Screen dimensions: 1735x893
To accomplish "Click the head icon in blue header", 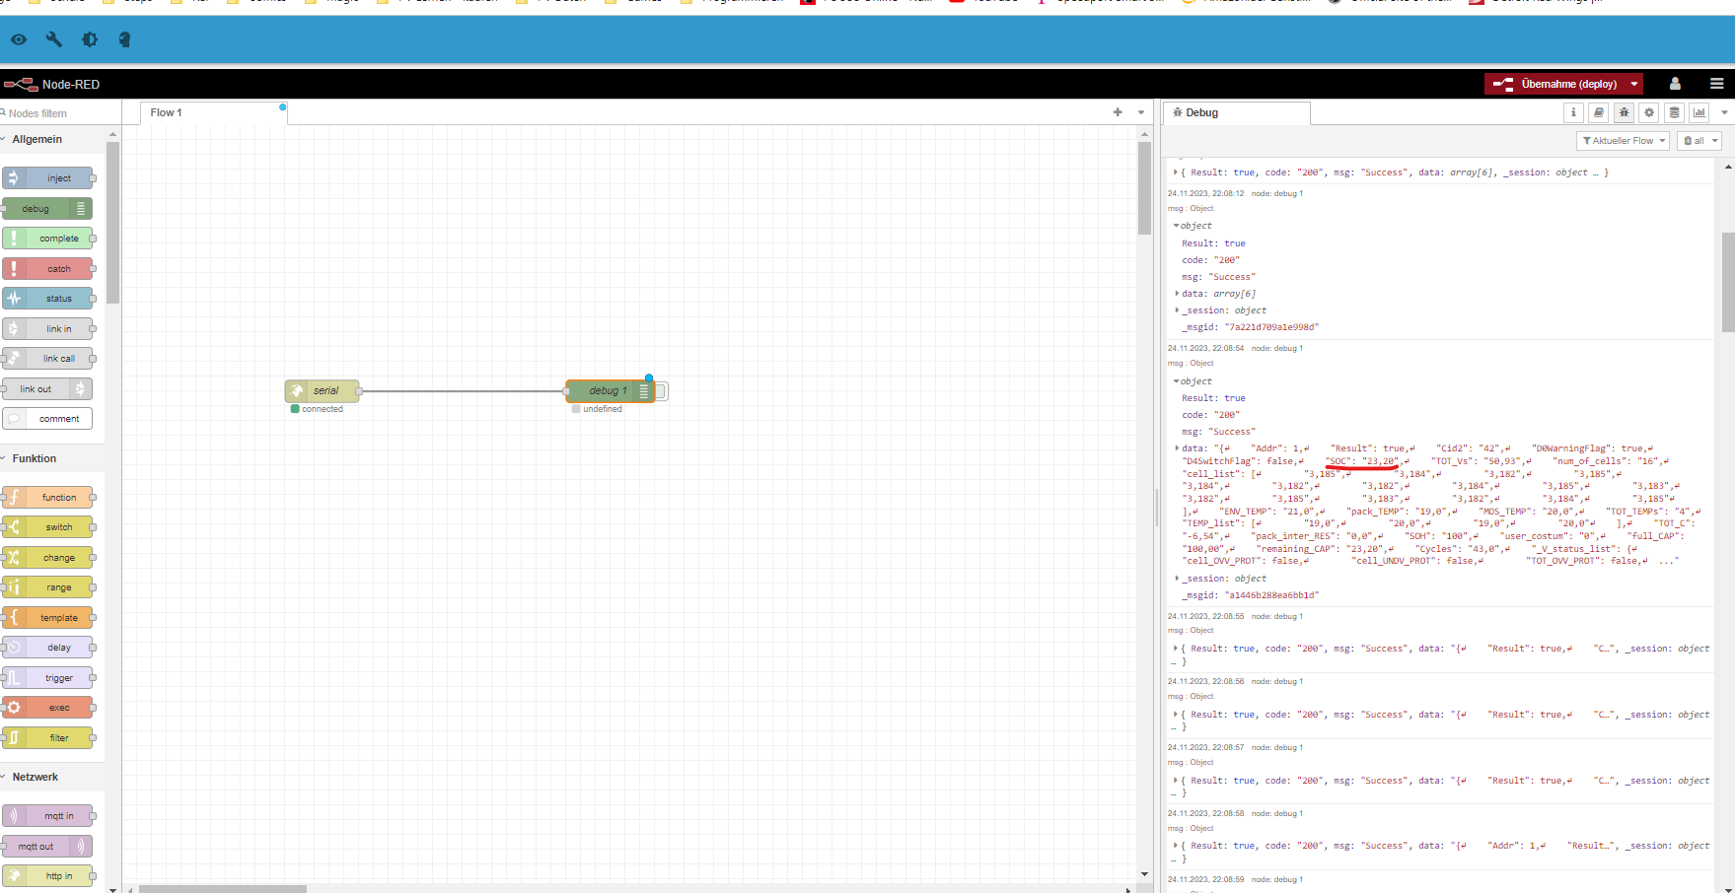I will tap(124, 39).
